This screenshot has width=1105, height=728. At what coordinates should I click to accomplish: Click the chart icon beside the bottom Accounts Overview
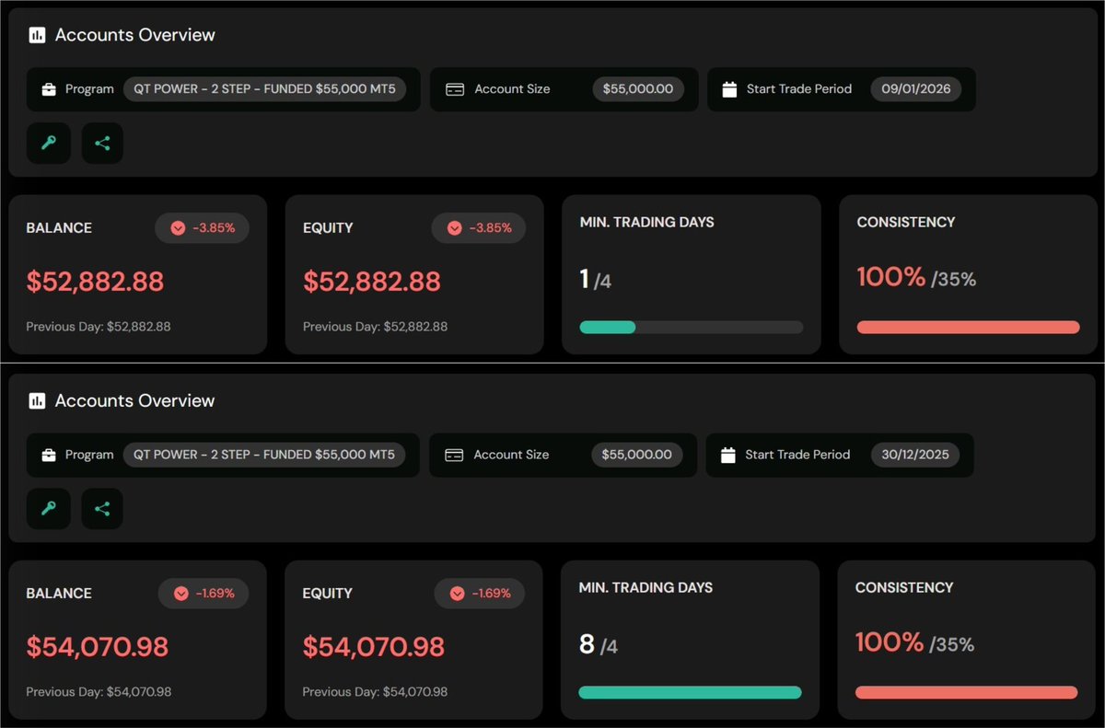tap(37, 400)
